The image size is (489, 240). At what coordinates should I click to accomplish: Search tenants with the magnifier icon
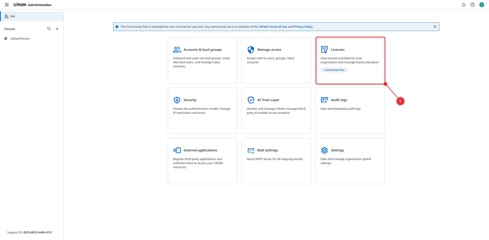[x=49, y=29]
